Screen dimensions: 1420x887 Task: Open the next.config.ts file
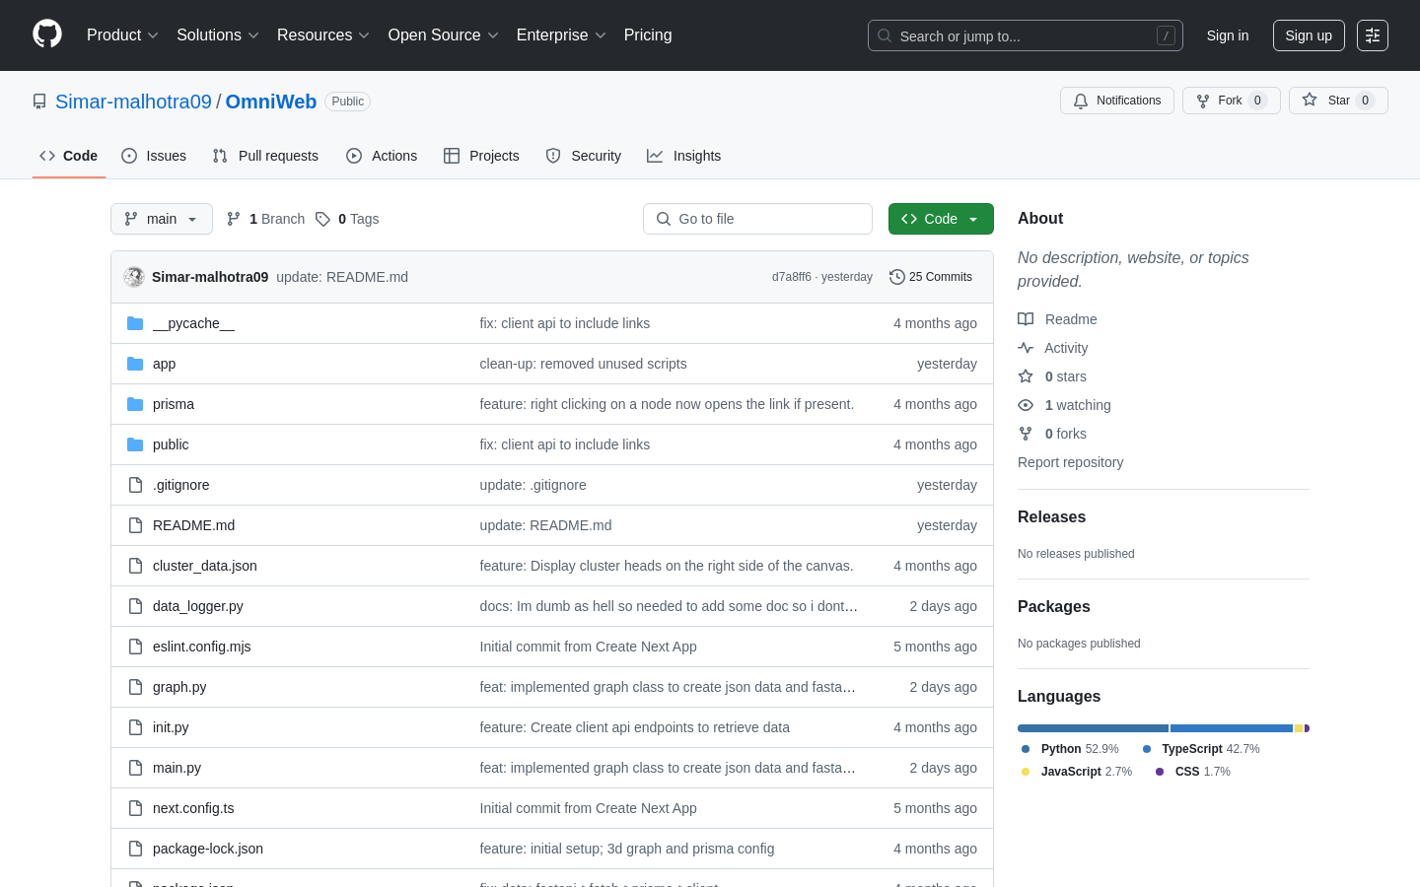tap(193, 808)
